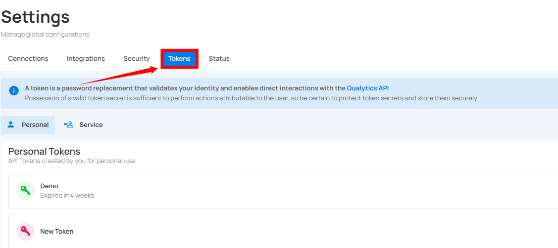The height and width of the screenshot is (248, 558).
Task: Open the New Token entry name
Action: pyautogui.click(x=56, y=231)
